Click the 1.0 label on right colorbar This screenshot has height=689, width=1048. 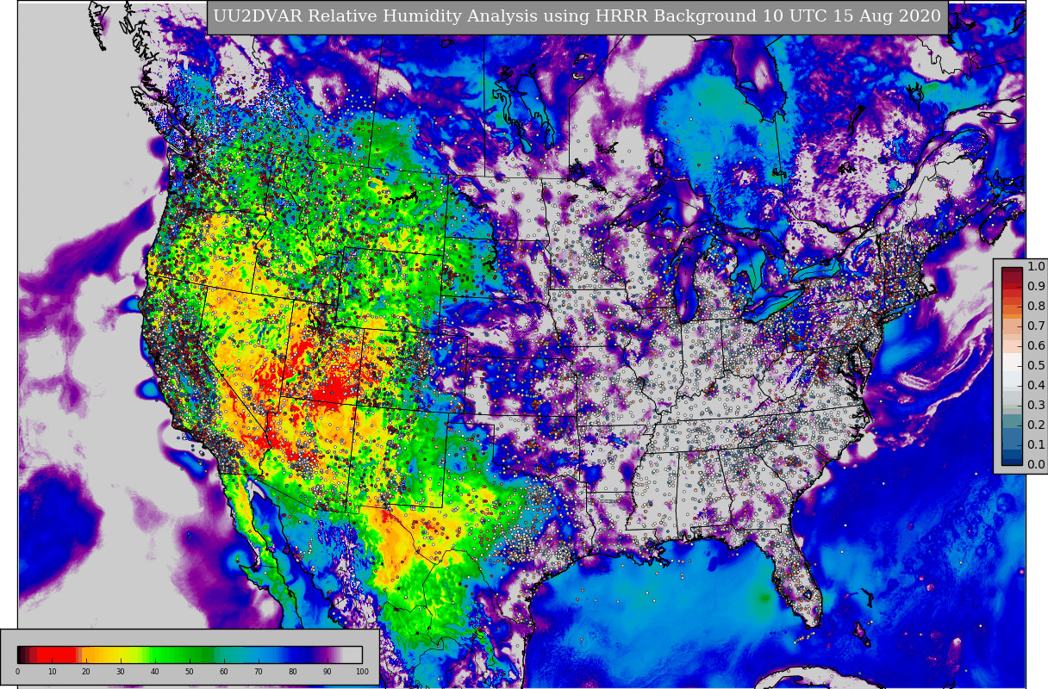coord(1036,267)
